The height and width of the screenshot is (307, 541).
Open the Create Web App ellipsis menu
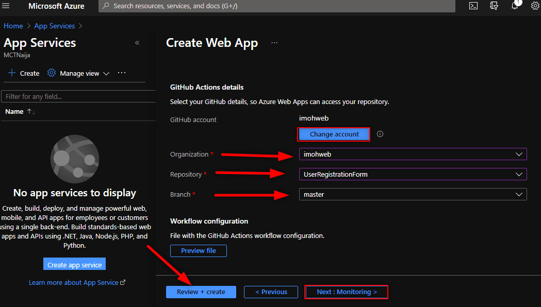pos(274,43)
